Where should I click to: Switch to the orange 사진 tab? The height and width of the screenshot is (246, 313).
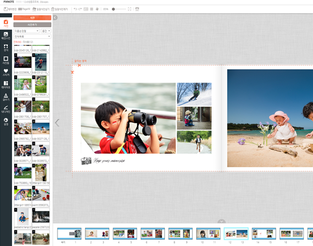32,18
